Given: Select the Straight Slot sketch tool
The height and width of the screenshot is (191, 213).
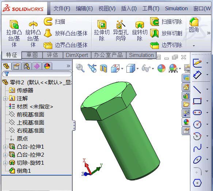Looking at the screenshot, I should pyautogui.click(x=197, y=112).
